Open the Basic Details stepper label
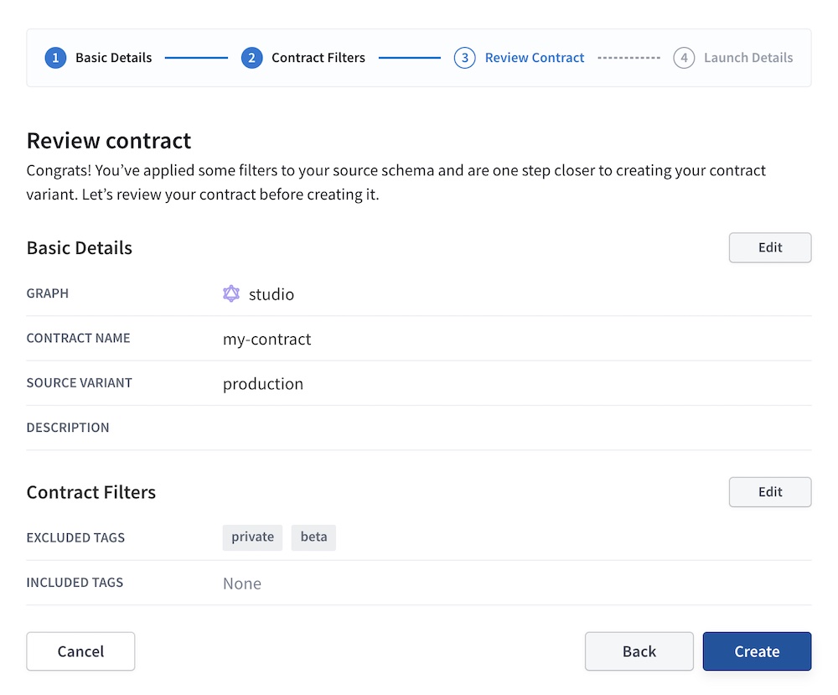The width and height of the screenshot is (838, 695). pyautogui.click(x=112, y=57)
